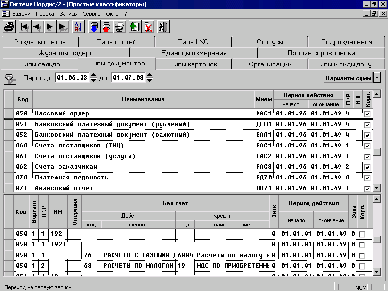The image size is (388, 291).
Task: Open the Окно menu
Action: coord(112,14)
